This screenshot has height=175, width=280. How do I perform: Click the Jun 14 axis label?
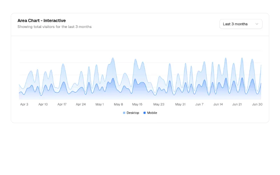(218, 104)
